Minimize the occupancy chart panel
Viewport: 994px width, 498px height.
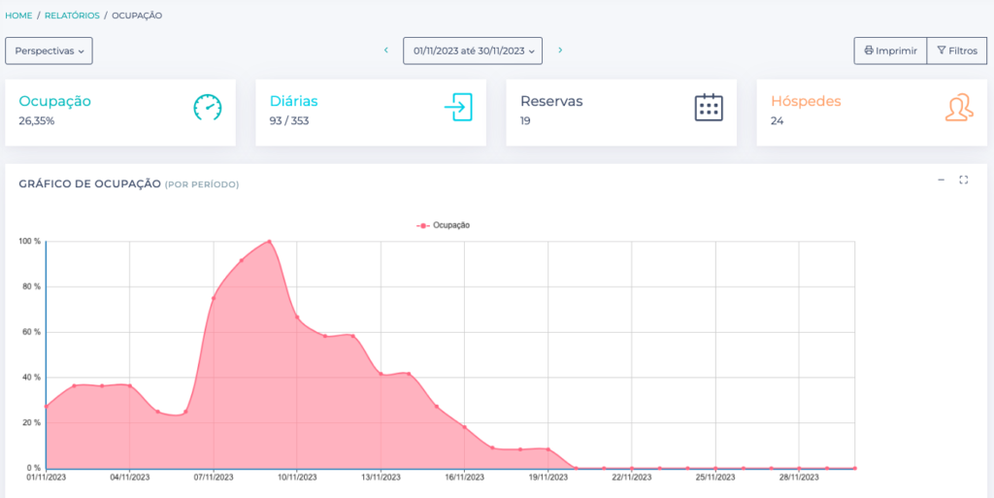click(x=942, y=180)
